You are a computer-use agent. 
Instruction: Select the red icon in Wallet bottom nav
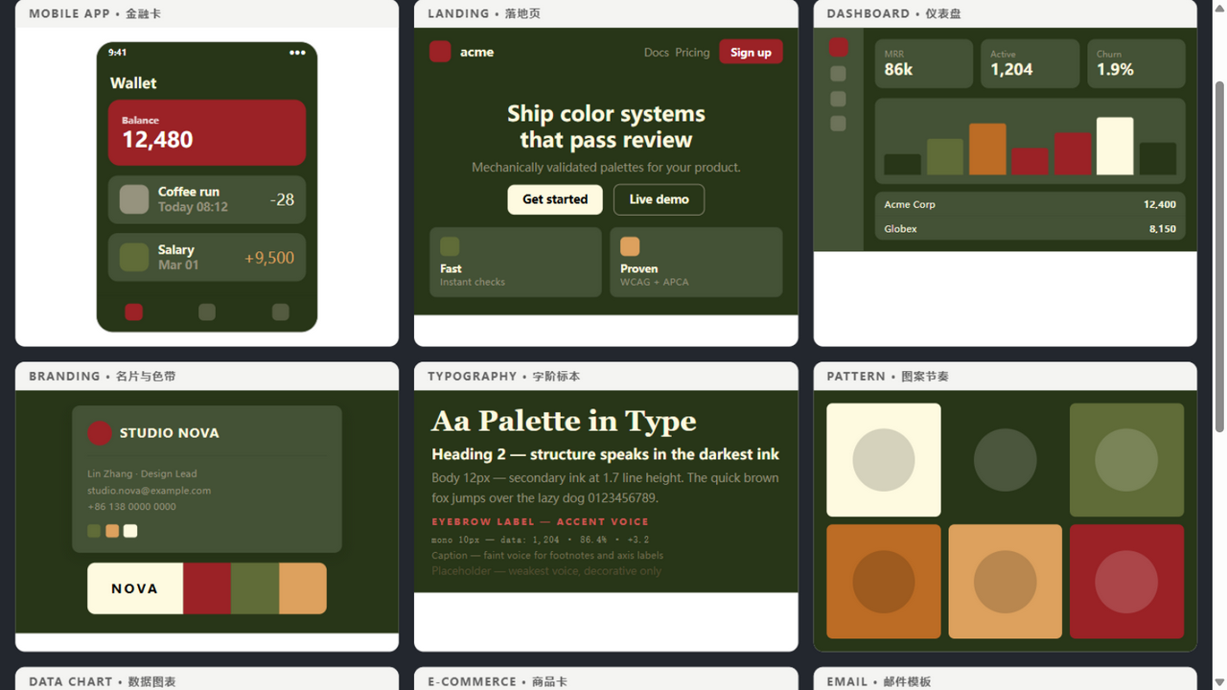pyautogui.click(x=133, y=311)
